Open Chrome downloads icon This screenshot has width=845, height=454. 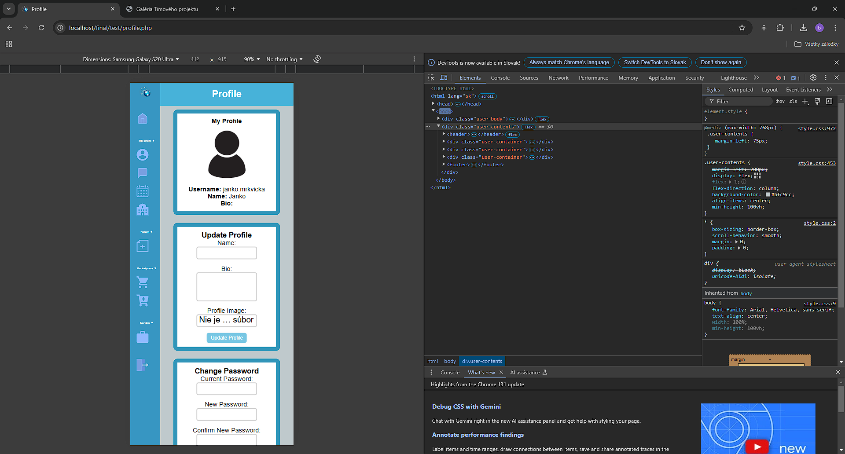pyautogui.click(x=804, y=28)
